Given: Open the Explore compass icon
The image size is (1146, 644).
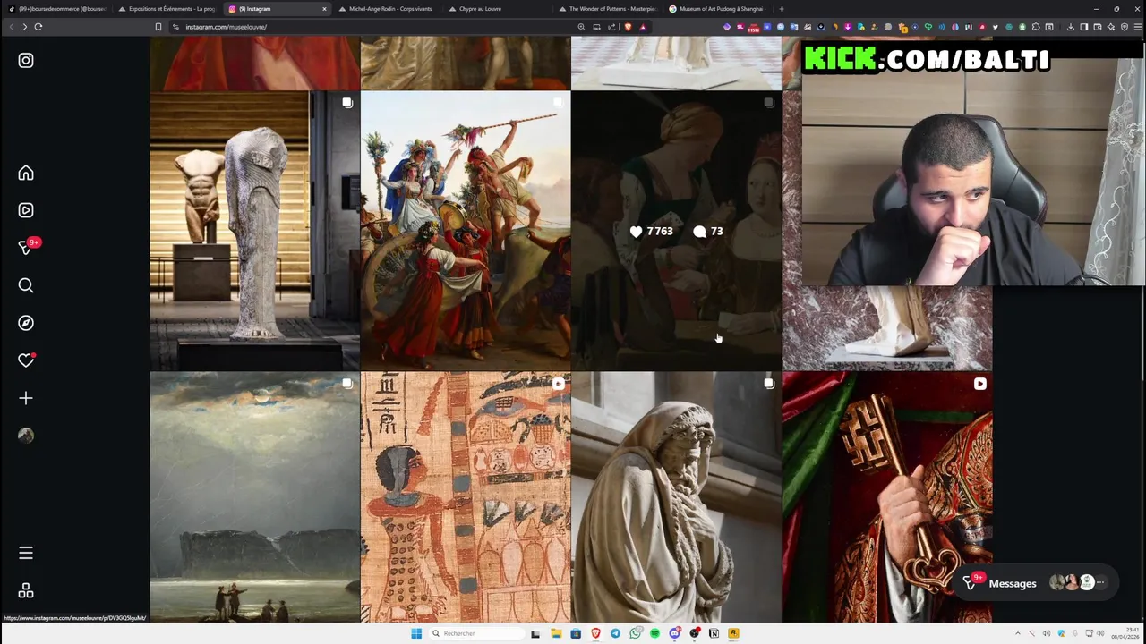Looking at the screenshot, I should [x=26, y=323].
